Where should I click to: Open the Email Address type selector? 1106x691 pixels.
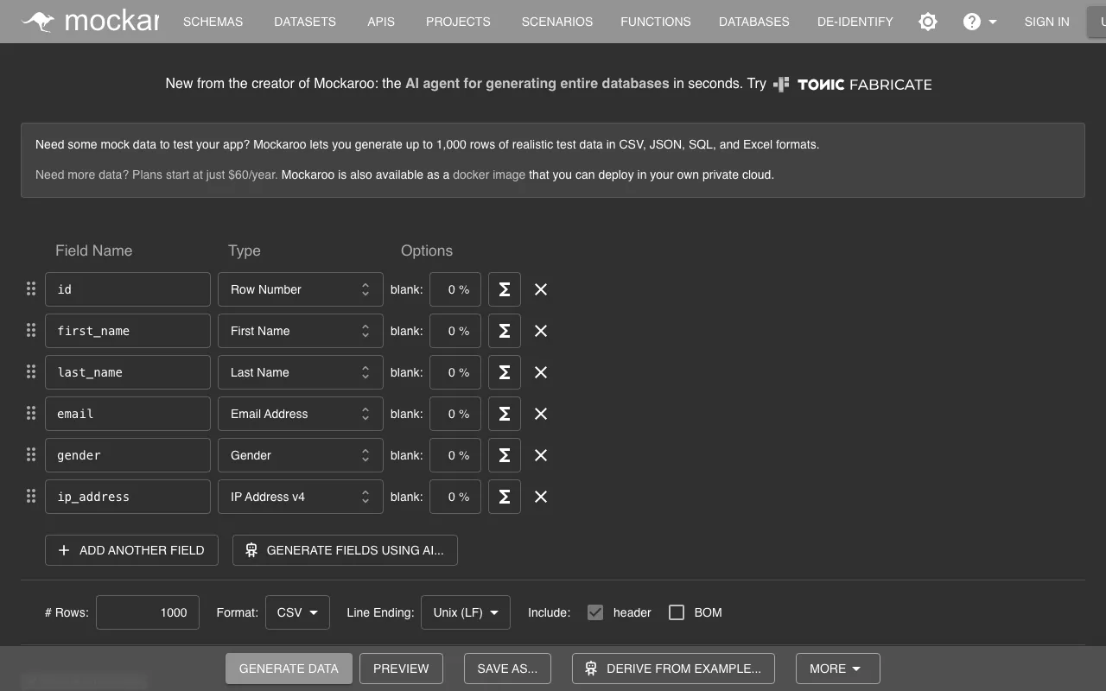pos(301,414)
